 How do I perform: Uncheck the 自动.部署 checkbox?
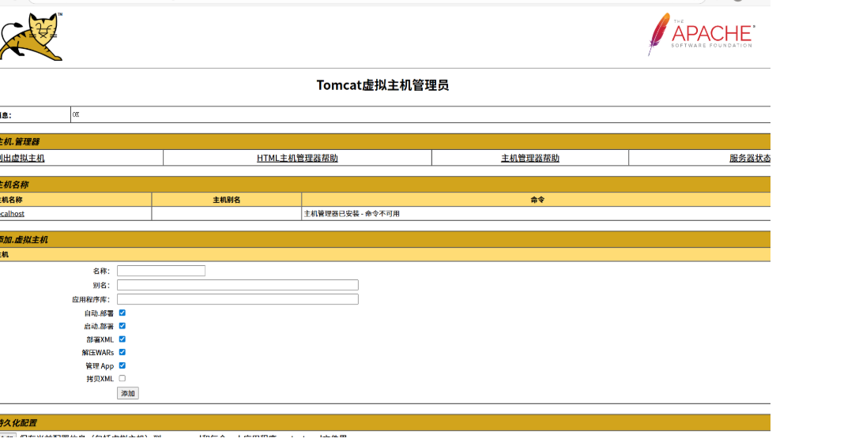point(122,313)
